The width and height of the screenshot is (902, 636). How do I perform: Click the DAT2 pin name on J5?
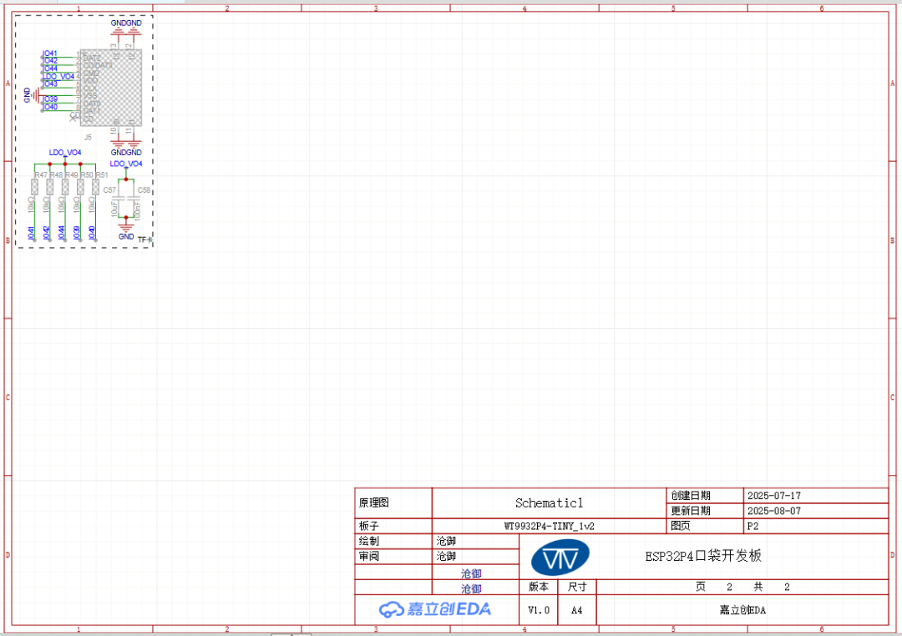coord(92,58)
